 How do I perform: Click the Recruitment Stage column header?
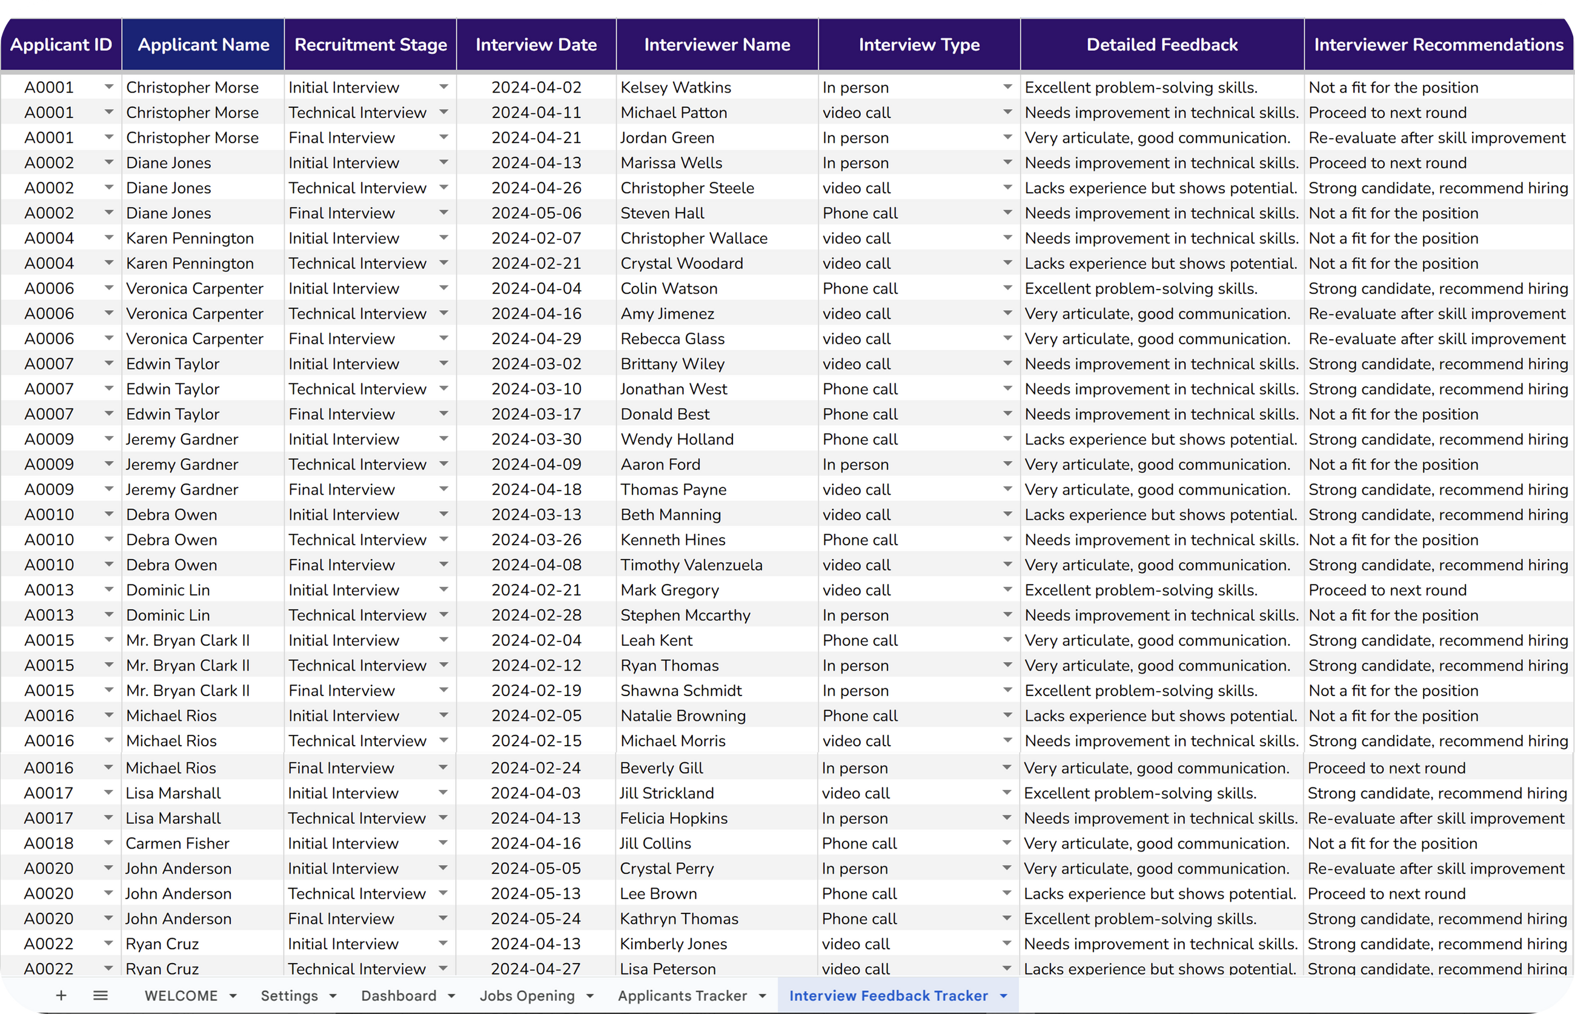click(x=371, y=44)
